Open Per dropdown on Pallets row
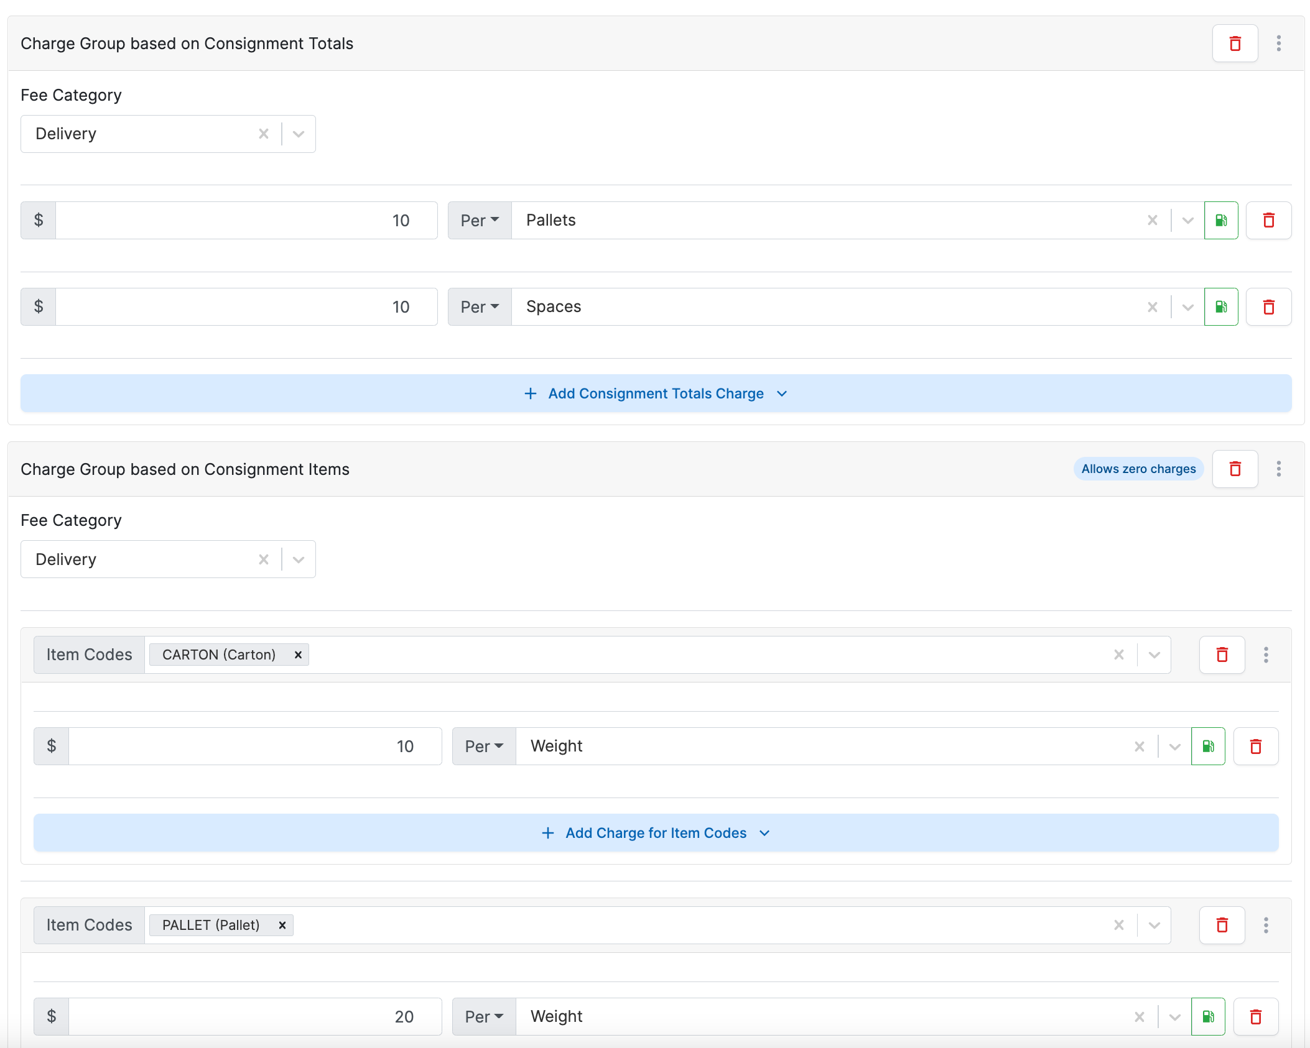This screenshot has height=1048, width=1310. 480,221
